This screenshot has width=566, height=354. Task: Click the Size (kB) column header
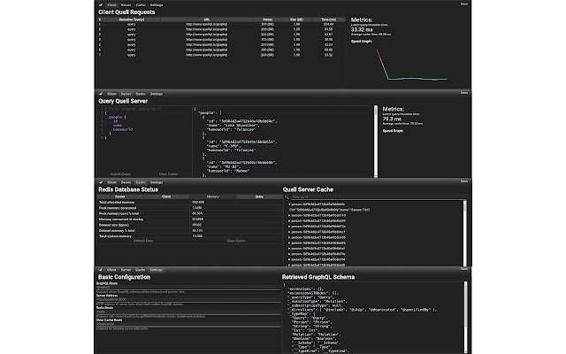coord(296,19)
